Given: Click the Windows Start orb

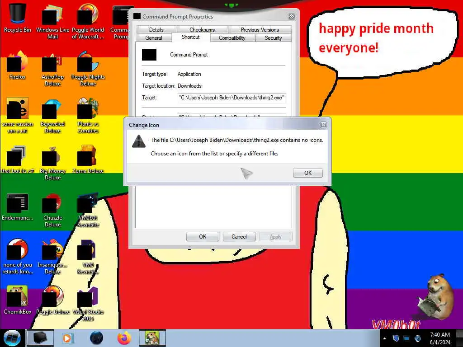Looking at the screenshot, I should coord(12,338).
